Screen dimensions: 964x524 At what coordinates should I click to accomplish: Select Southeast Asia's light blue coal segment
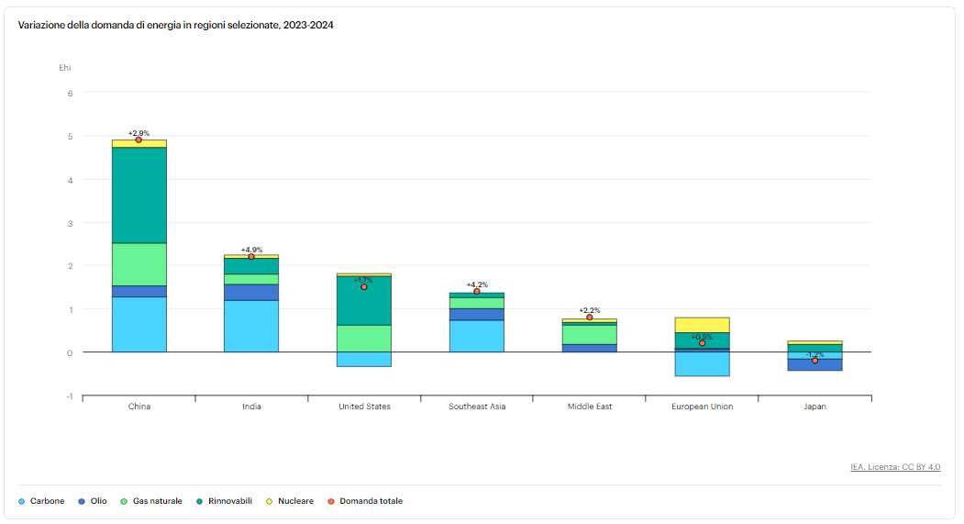pyautogui.click(x=476, y=336)
